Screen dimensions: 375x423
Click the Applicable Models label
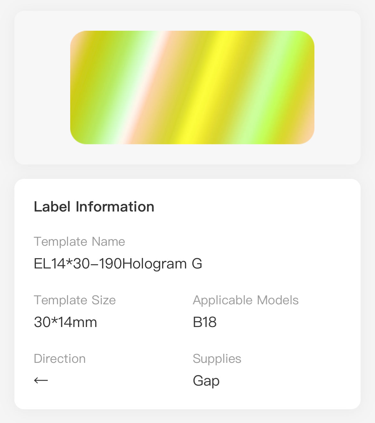(x=246, y=300)
